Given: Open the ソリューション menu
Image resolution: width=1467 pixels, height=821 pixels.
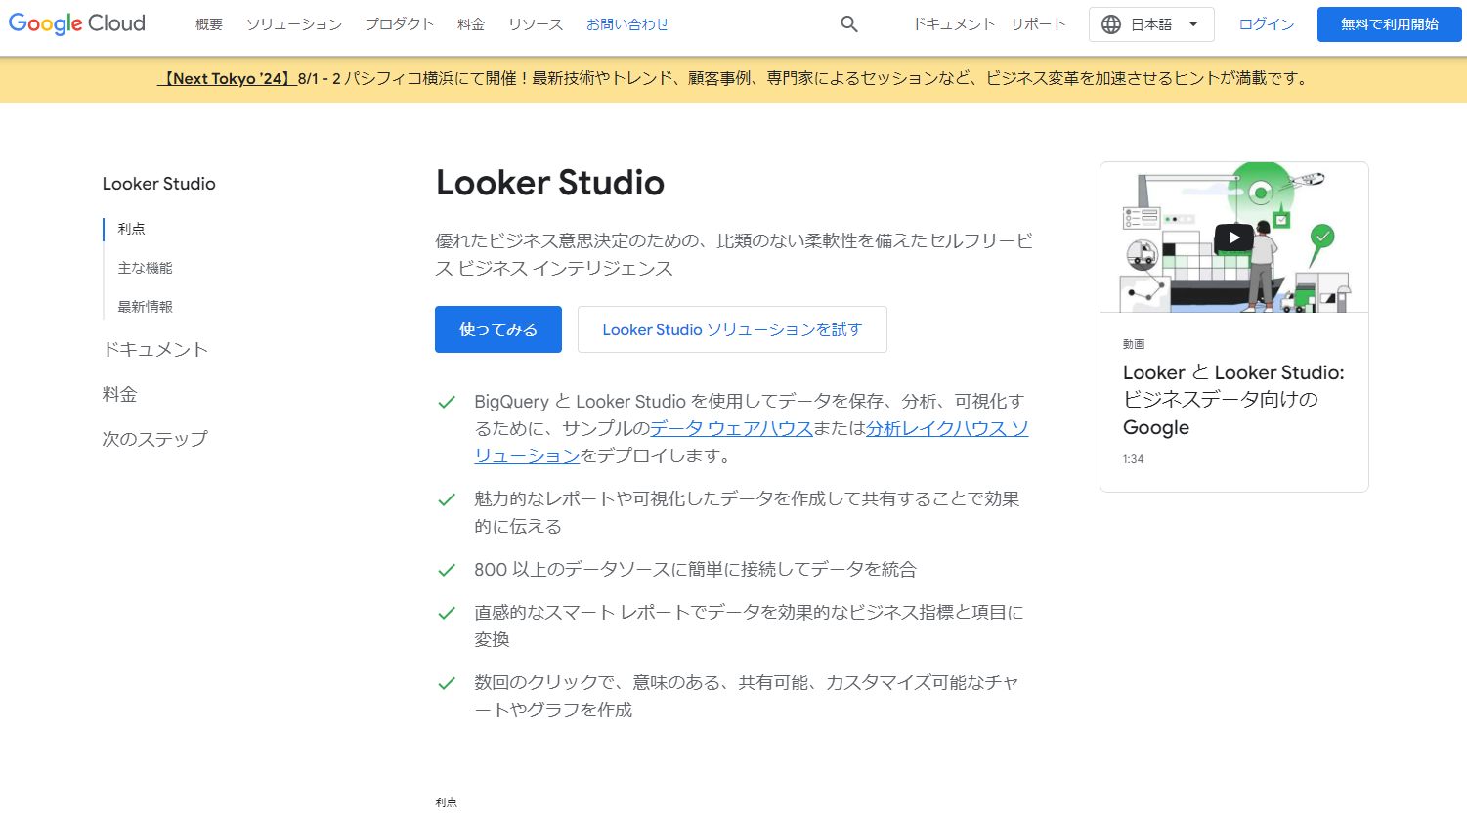Looking at the screenshot, I should coord(294,24).
